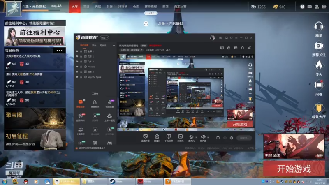Screen dimensions: 329x185
Task: Open the game friends list icon
Action: 317,7
